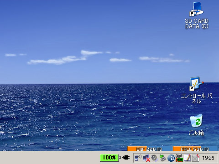Click the EWF 226 MB usage bar
Viewport: 219px width, 164px height.
coord(150,149)
